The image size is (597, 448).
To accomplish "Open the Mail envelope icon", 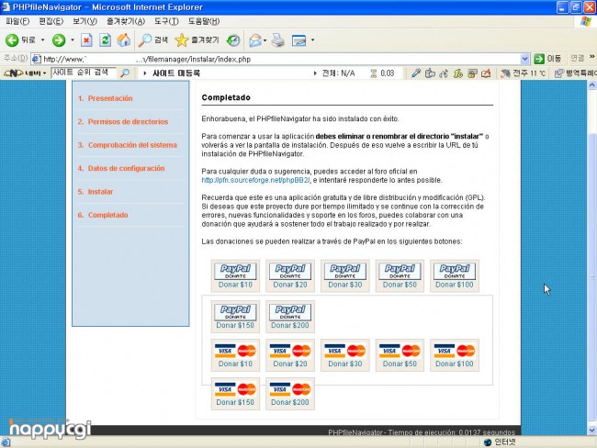I will click(x=255, y=40).
